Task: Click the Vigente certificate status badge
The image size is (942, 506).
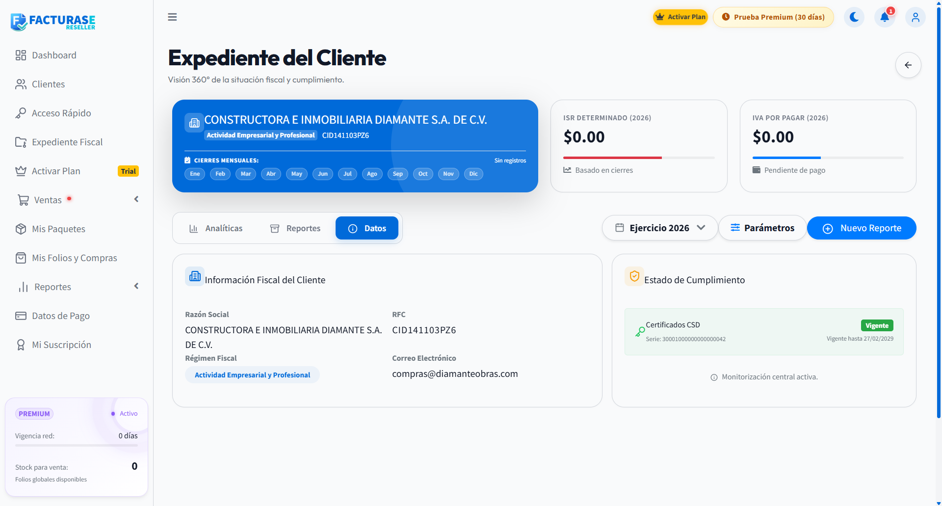Action: click(877, 325)
